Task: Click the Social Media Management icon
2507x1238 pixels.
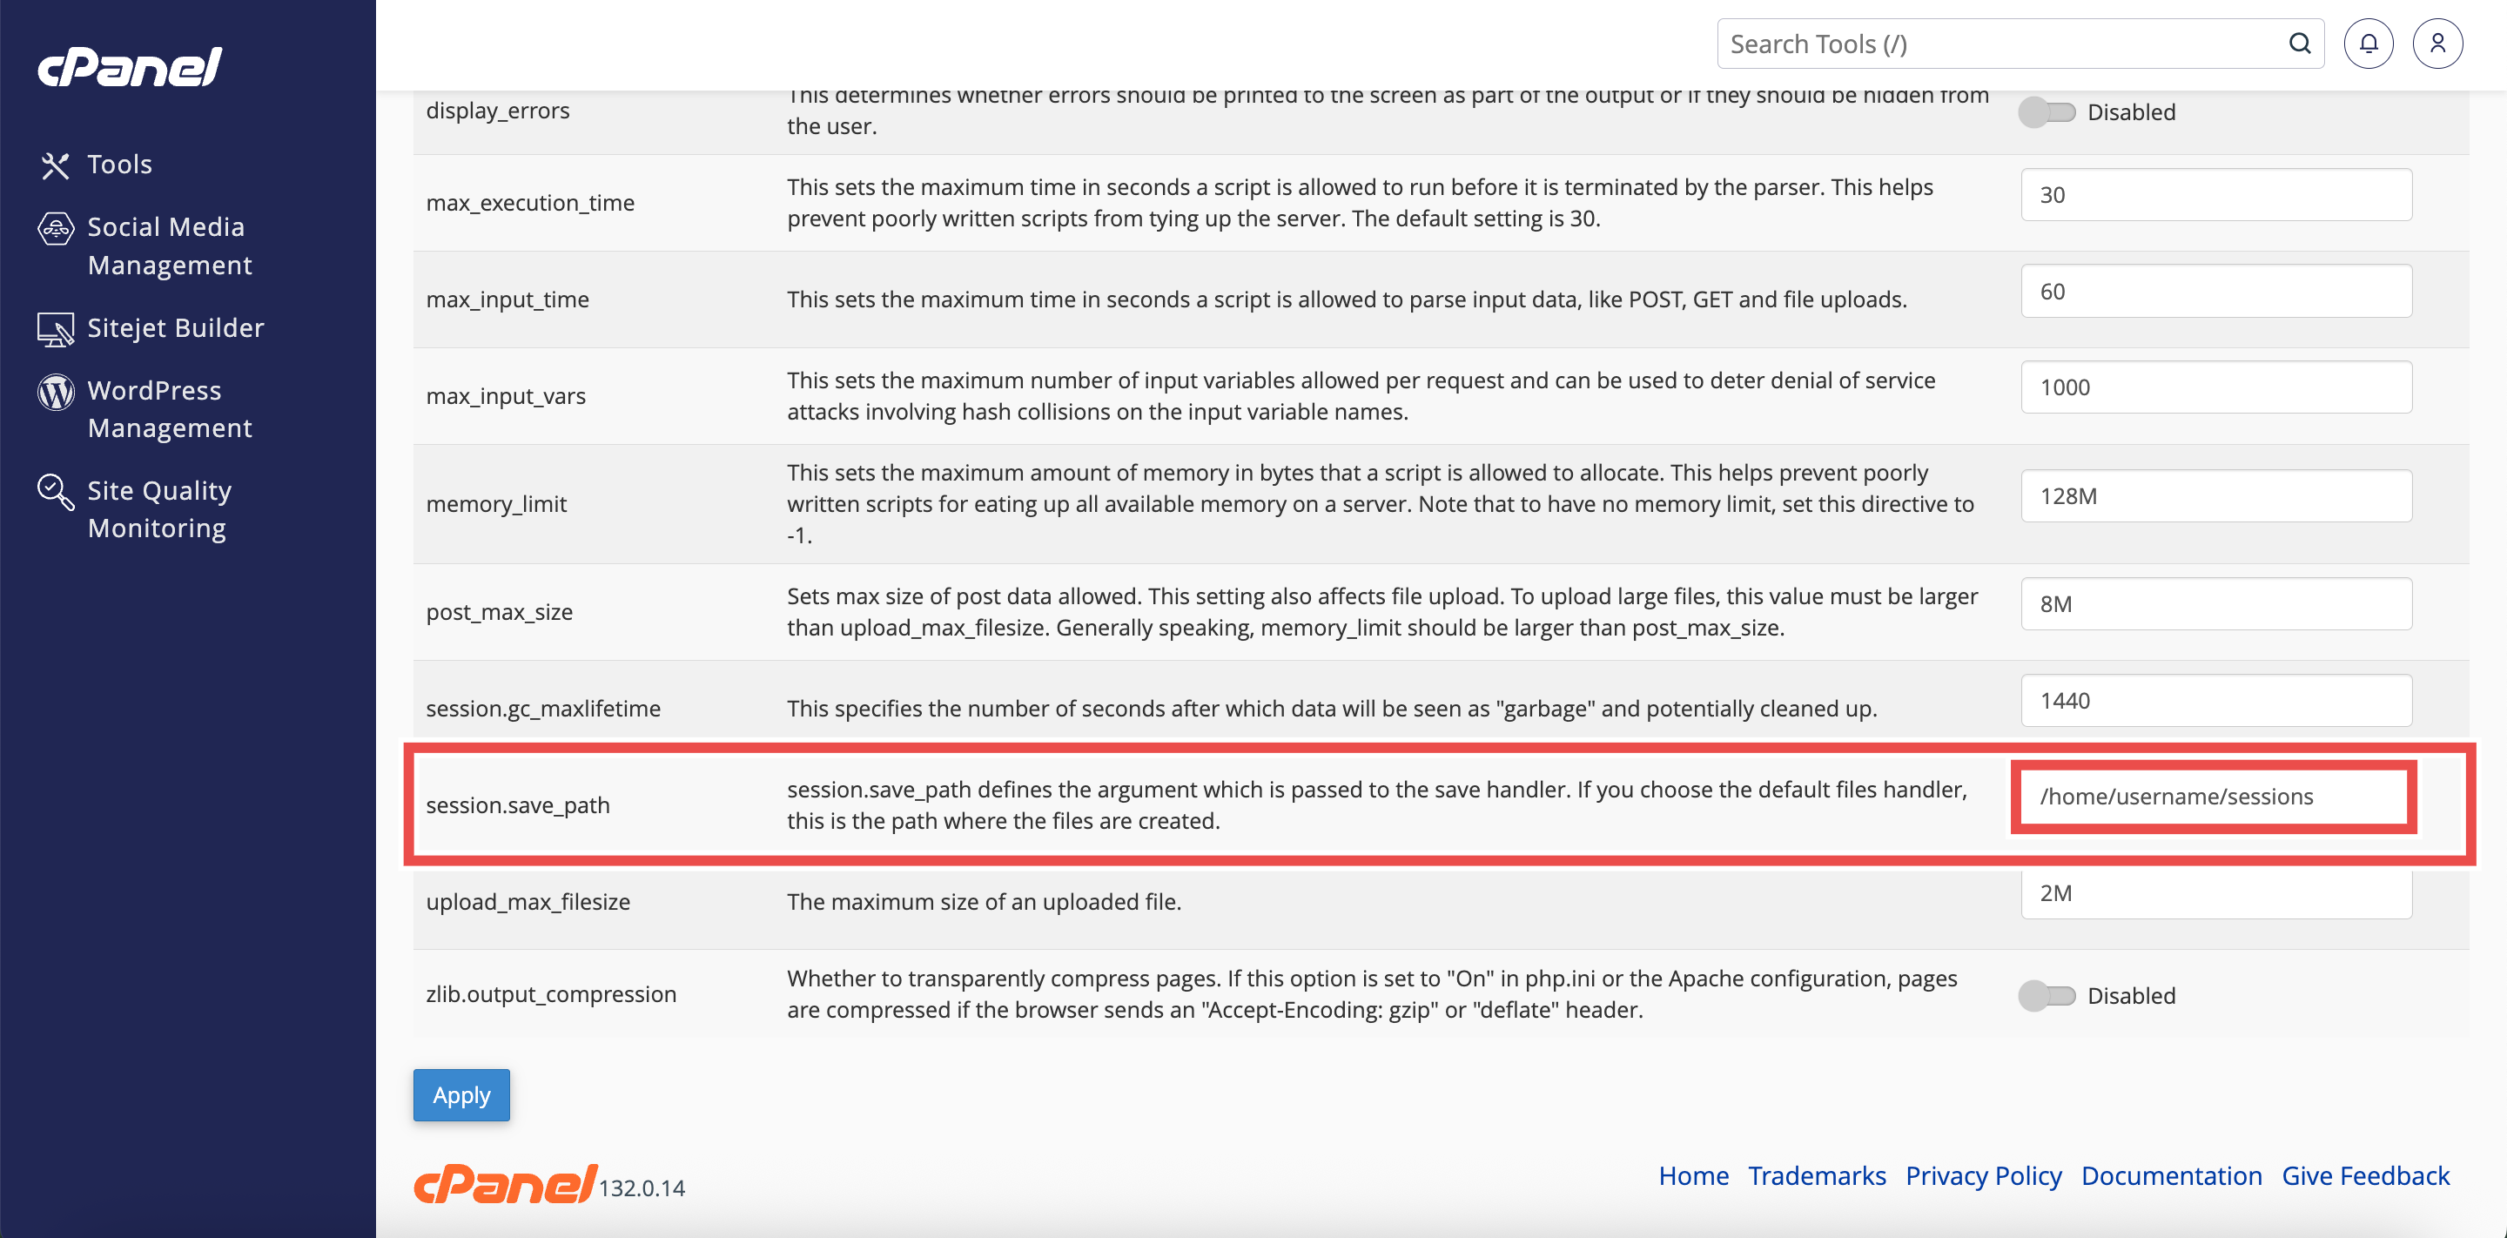Action: coord(56,229)
